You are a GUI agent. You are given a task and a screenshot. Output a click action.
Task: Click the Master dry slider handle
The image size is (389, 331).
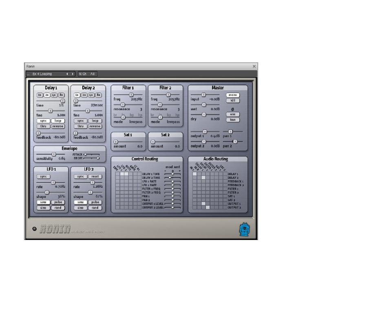tap(204, 114)
